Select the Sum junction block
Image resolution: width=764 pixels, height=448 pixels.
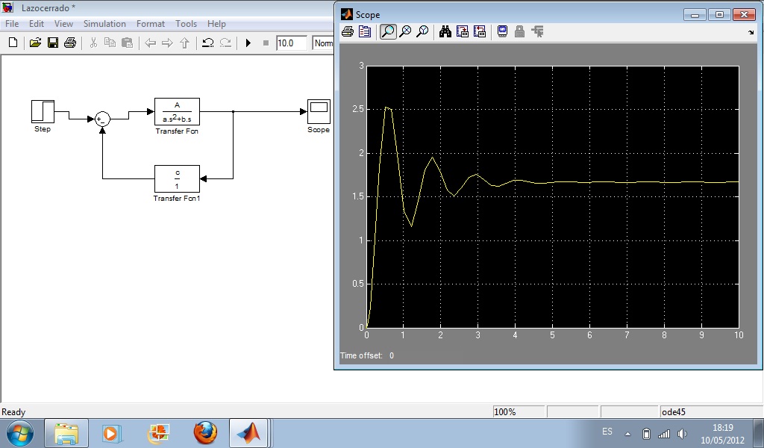(x=102, y=119)
